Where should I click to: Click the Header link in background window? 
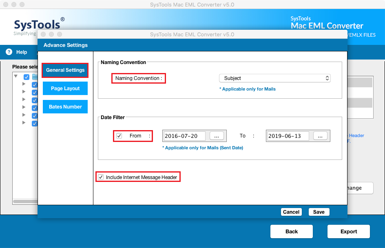click(x=356, y=135)
